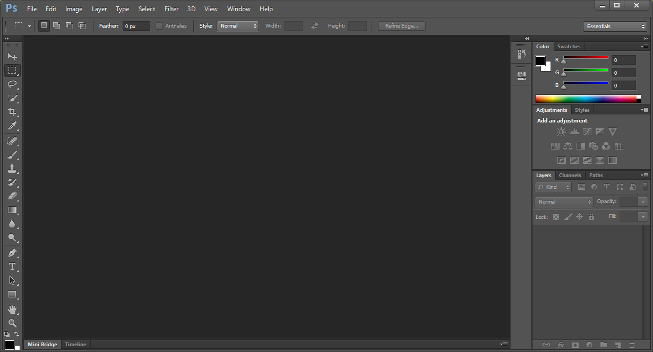Screen dimensions: 653x352
Task: Toggle the layer filter switch
Action: tap(645, 187)
